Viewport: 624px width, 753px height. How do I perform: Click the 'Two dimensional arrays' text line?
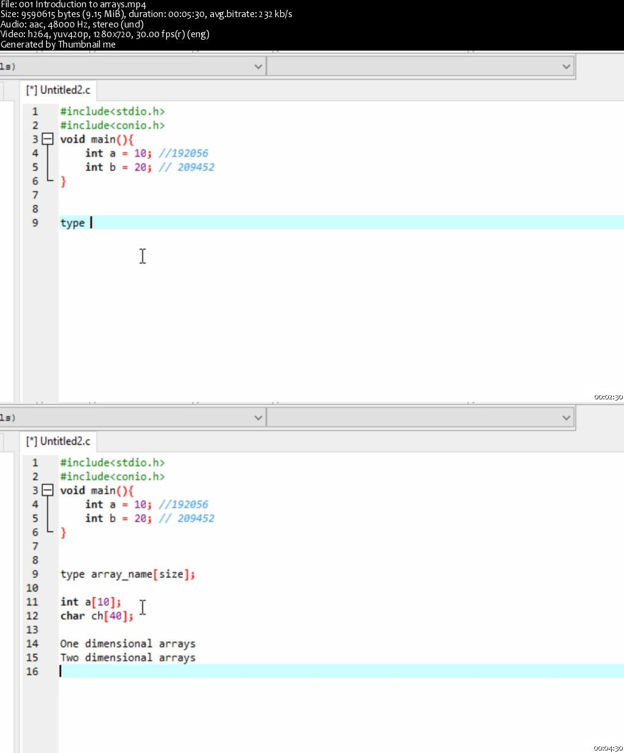point(127,658)
